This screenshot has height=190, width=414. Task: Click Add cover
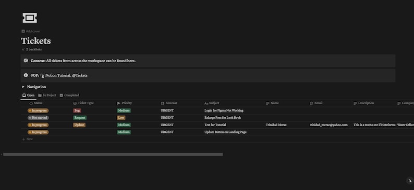[31, 31]
